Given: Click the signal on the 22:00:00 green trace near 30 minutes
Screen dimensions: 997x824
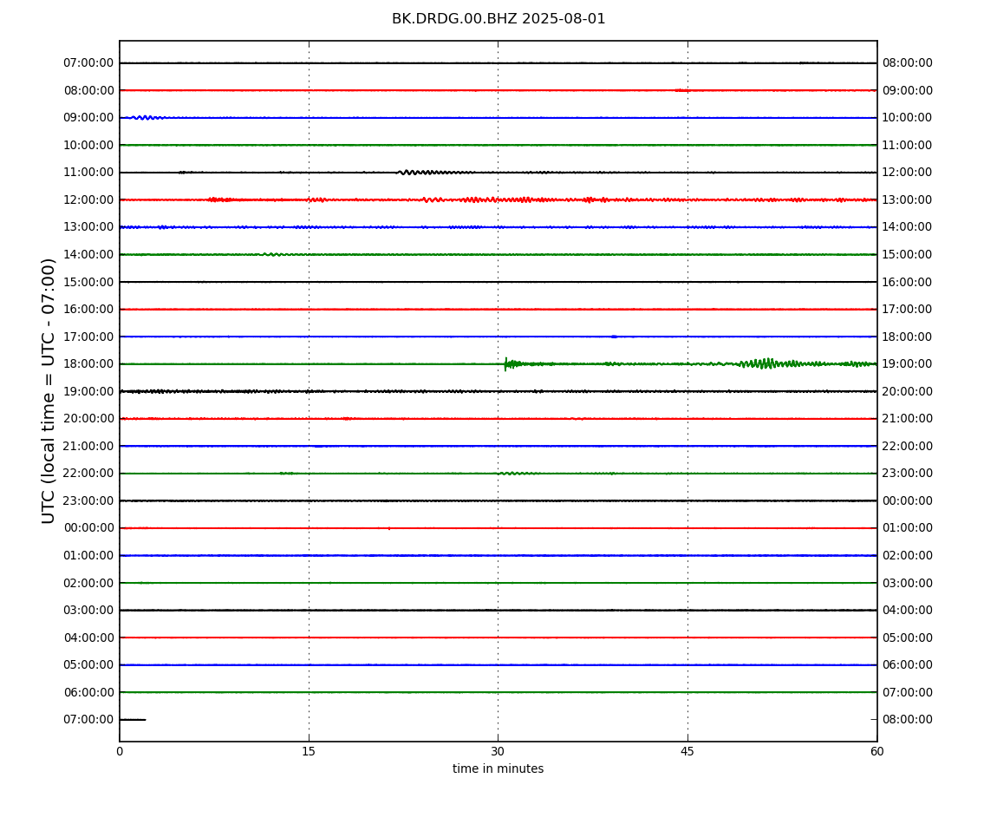Looking at the screenshot, I should pos(518,474).
